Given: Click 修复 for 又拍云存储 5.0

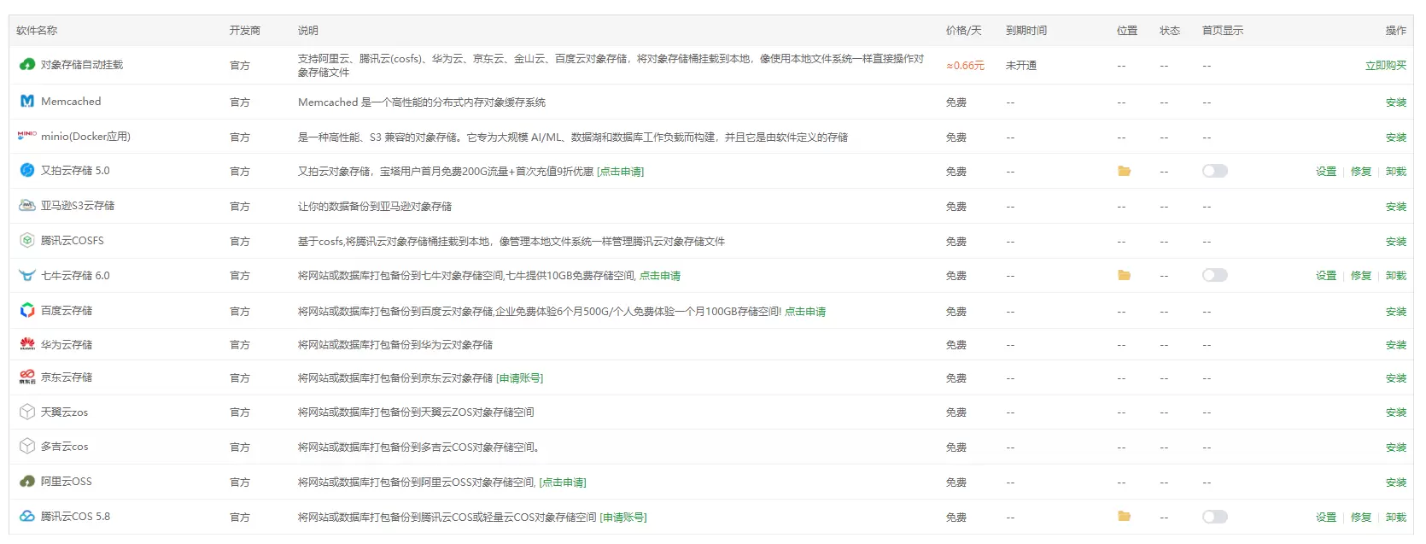Looking at the screenshot, I should click(x=1361, y=172).
